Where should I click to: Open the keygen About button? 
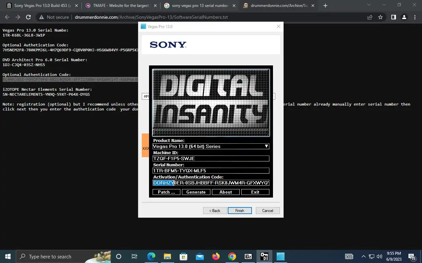pos(226,192)
